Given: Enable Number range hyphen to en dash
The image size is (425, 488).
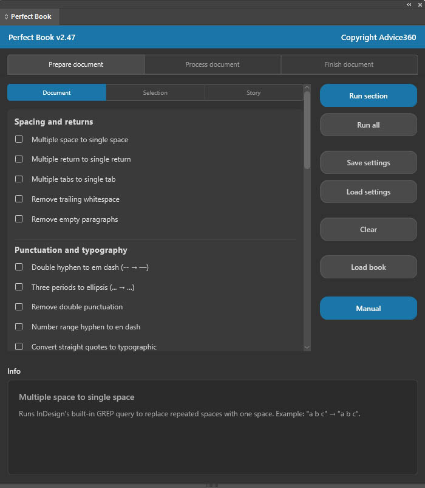Looking at the screenshot, I should coord(19,327).
